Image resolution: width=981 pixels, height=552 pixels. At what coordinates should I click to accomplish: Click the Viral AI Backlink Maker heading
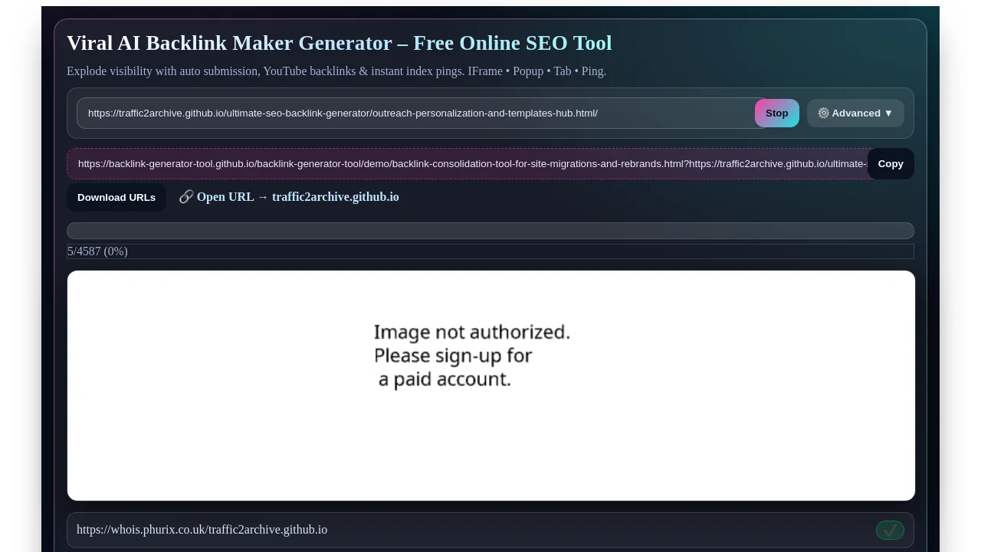(339, 43)
